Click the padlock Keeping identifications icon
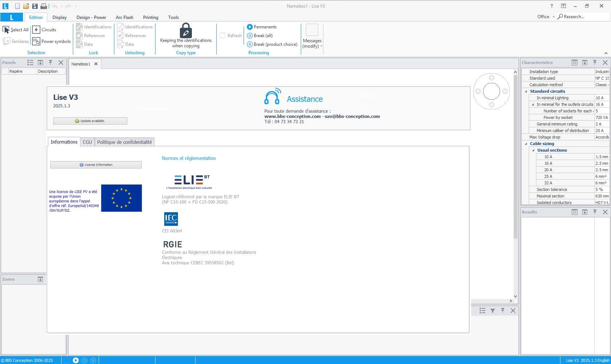The image size is (611, 364). tap(186, 31)
